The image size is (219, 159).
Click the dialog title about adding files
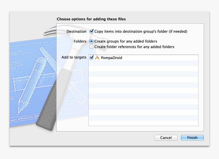click(x=91, y=19)
